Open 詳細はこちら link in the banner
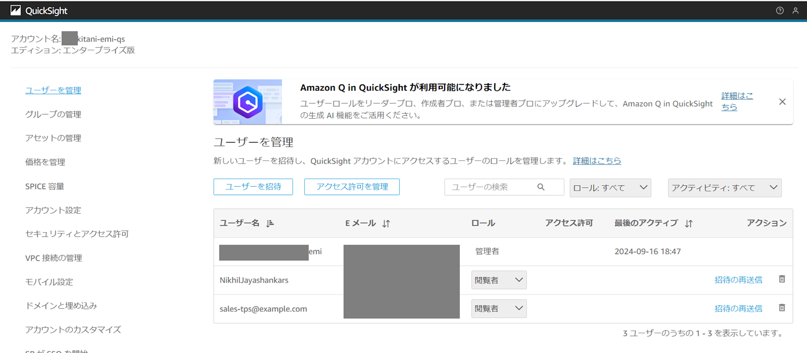This screenshot has width=807, height=353. [x=737, y=101]
